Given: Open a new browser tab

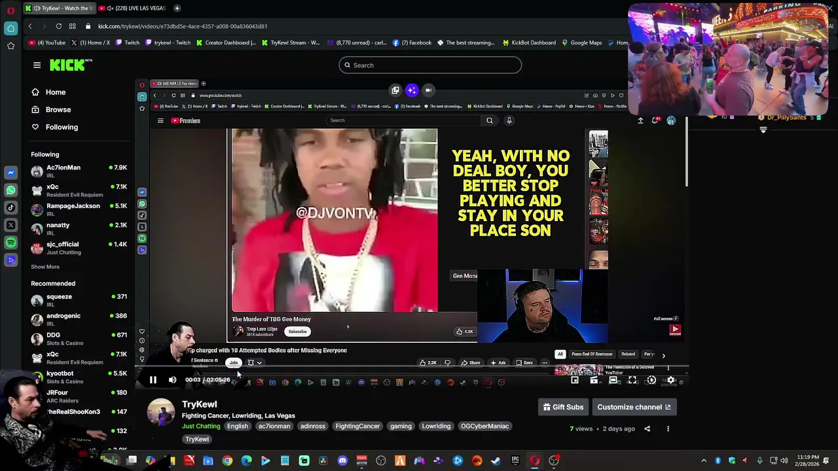Looking at the screenshot, I should pyautogui.click(x=177, y=8).
